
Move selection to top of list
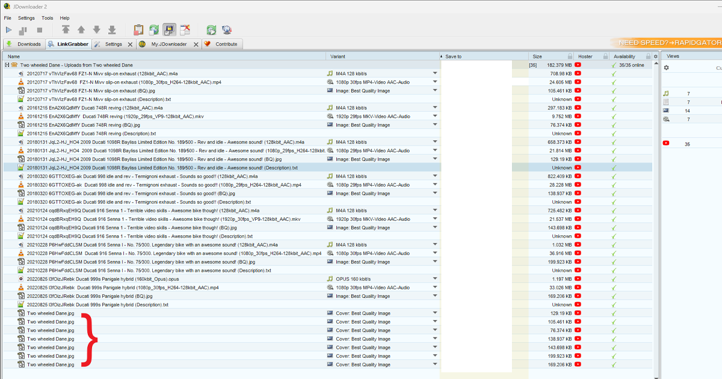pos(66,29)
